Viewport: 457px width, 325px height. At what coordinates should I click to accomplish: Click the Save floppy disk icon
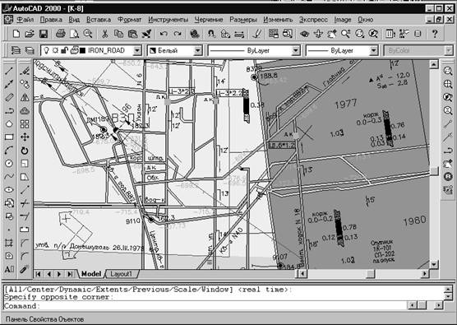(44, 34)
